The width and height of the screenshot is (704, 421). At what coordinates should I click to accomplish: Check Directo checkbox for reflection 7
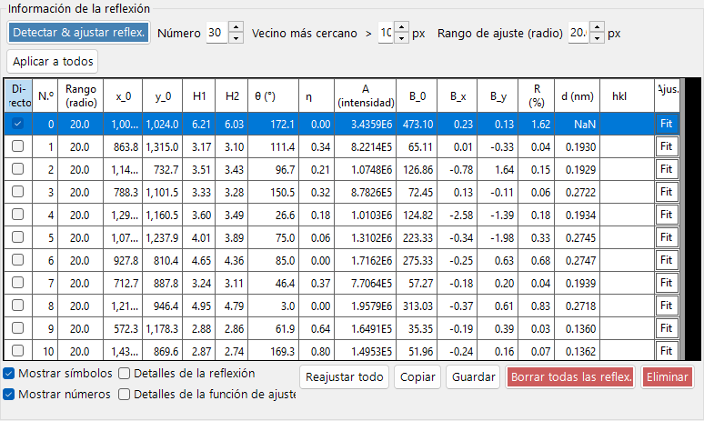point(17,283)
